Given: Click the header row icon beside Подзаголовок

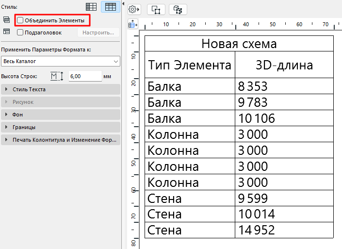Looking at the screenshot, I should click(x=6, y=32).
